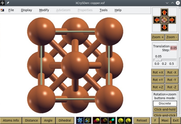Click the left arrow translation icon

pos(157,20)
